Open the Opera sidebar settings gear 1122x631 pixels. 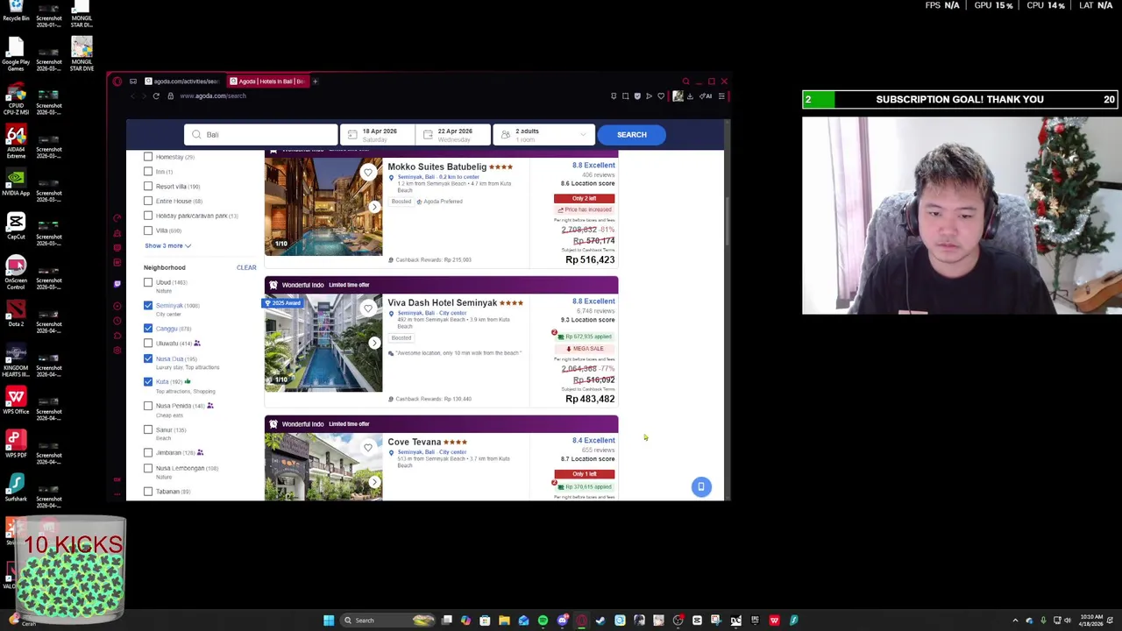pyautogui.click(x=117, y=350)
